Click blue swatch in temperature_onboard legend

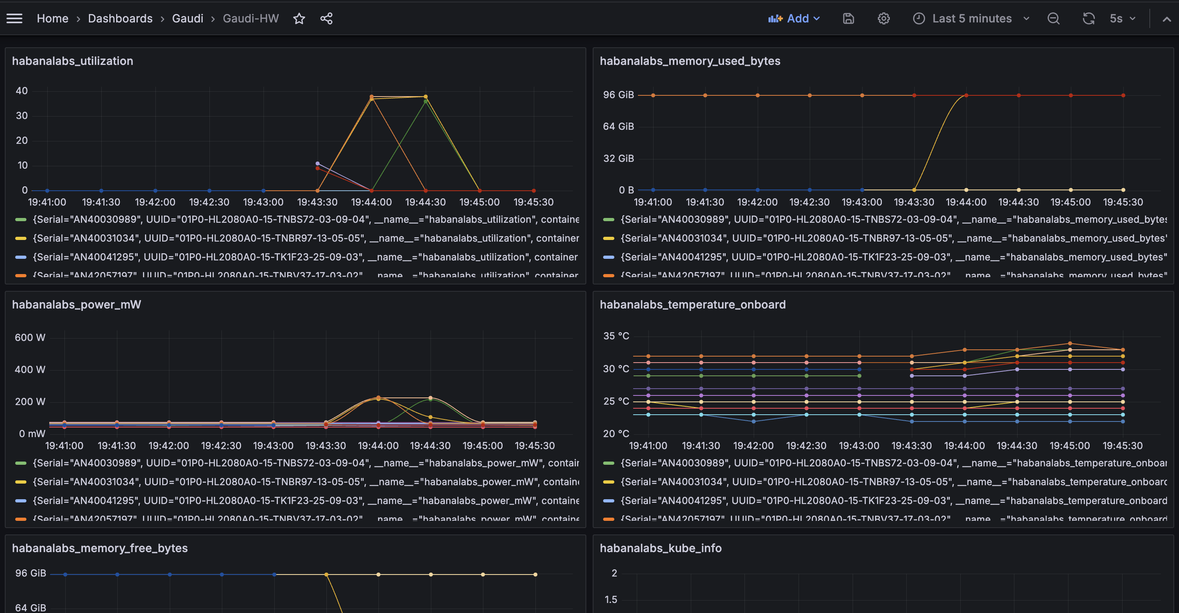(x=608, y=501)
